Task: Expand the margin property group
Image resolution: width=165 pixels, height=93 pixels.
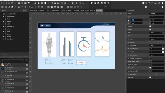Action: pos(128,52)
